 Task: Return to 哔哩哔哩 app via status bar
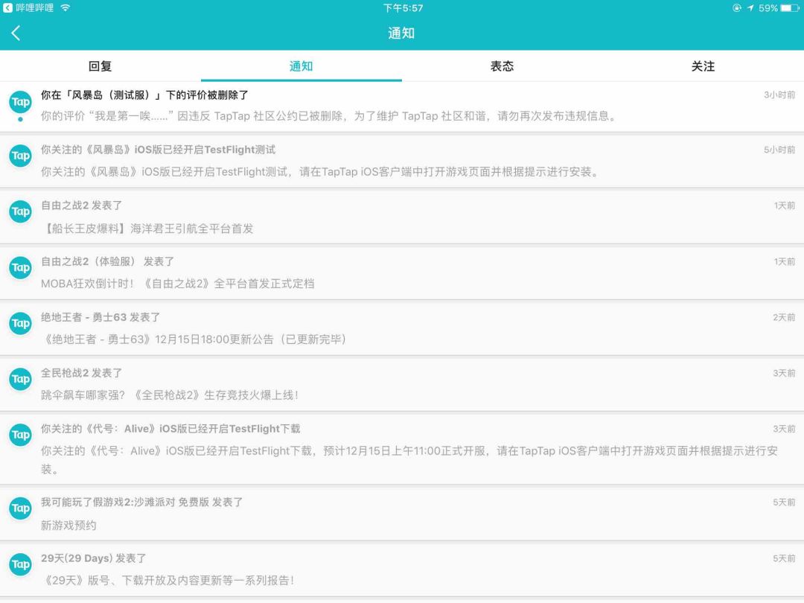coord(28,7)
